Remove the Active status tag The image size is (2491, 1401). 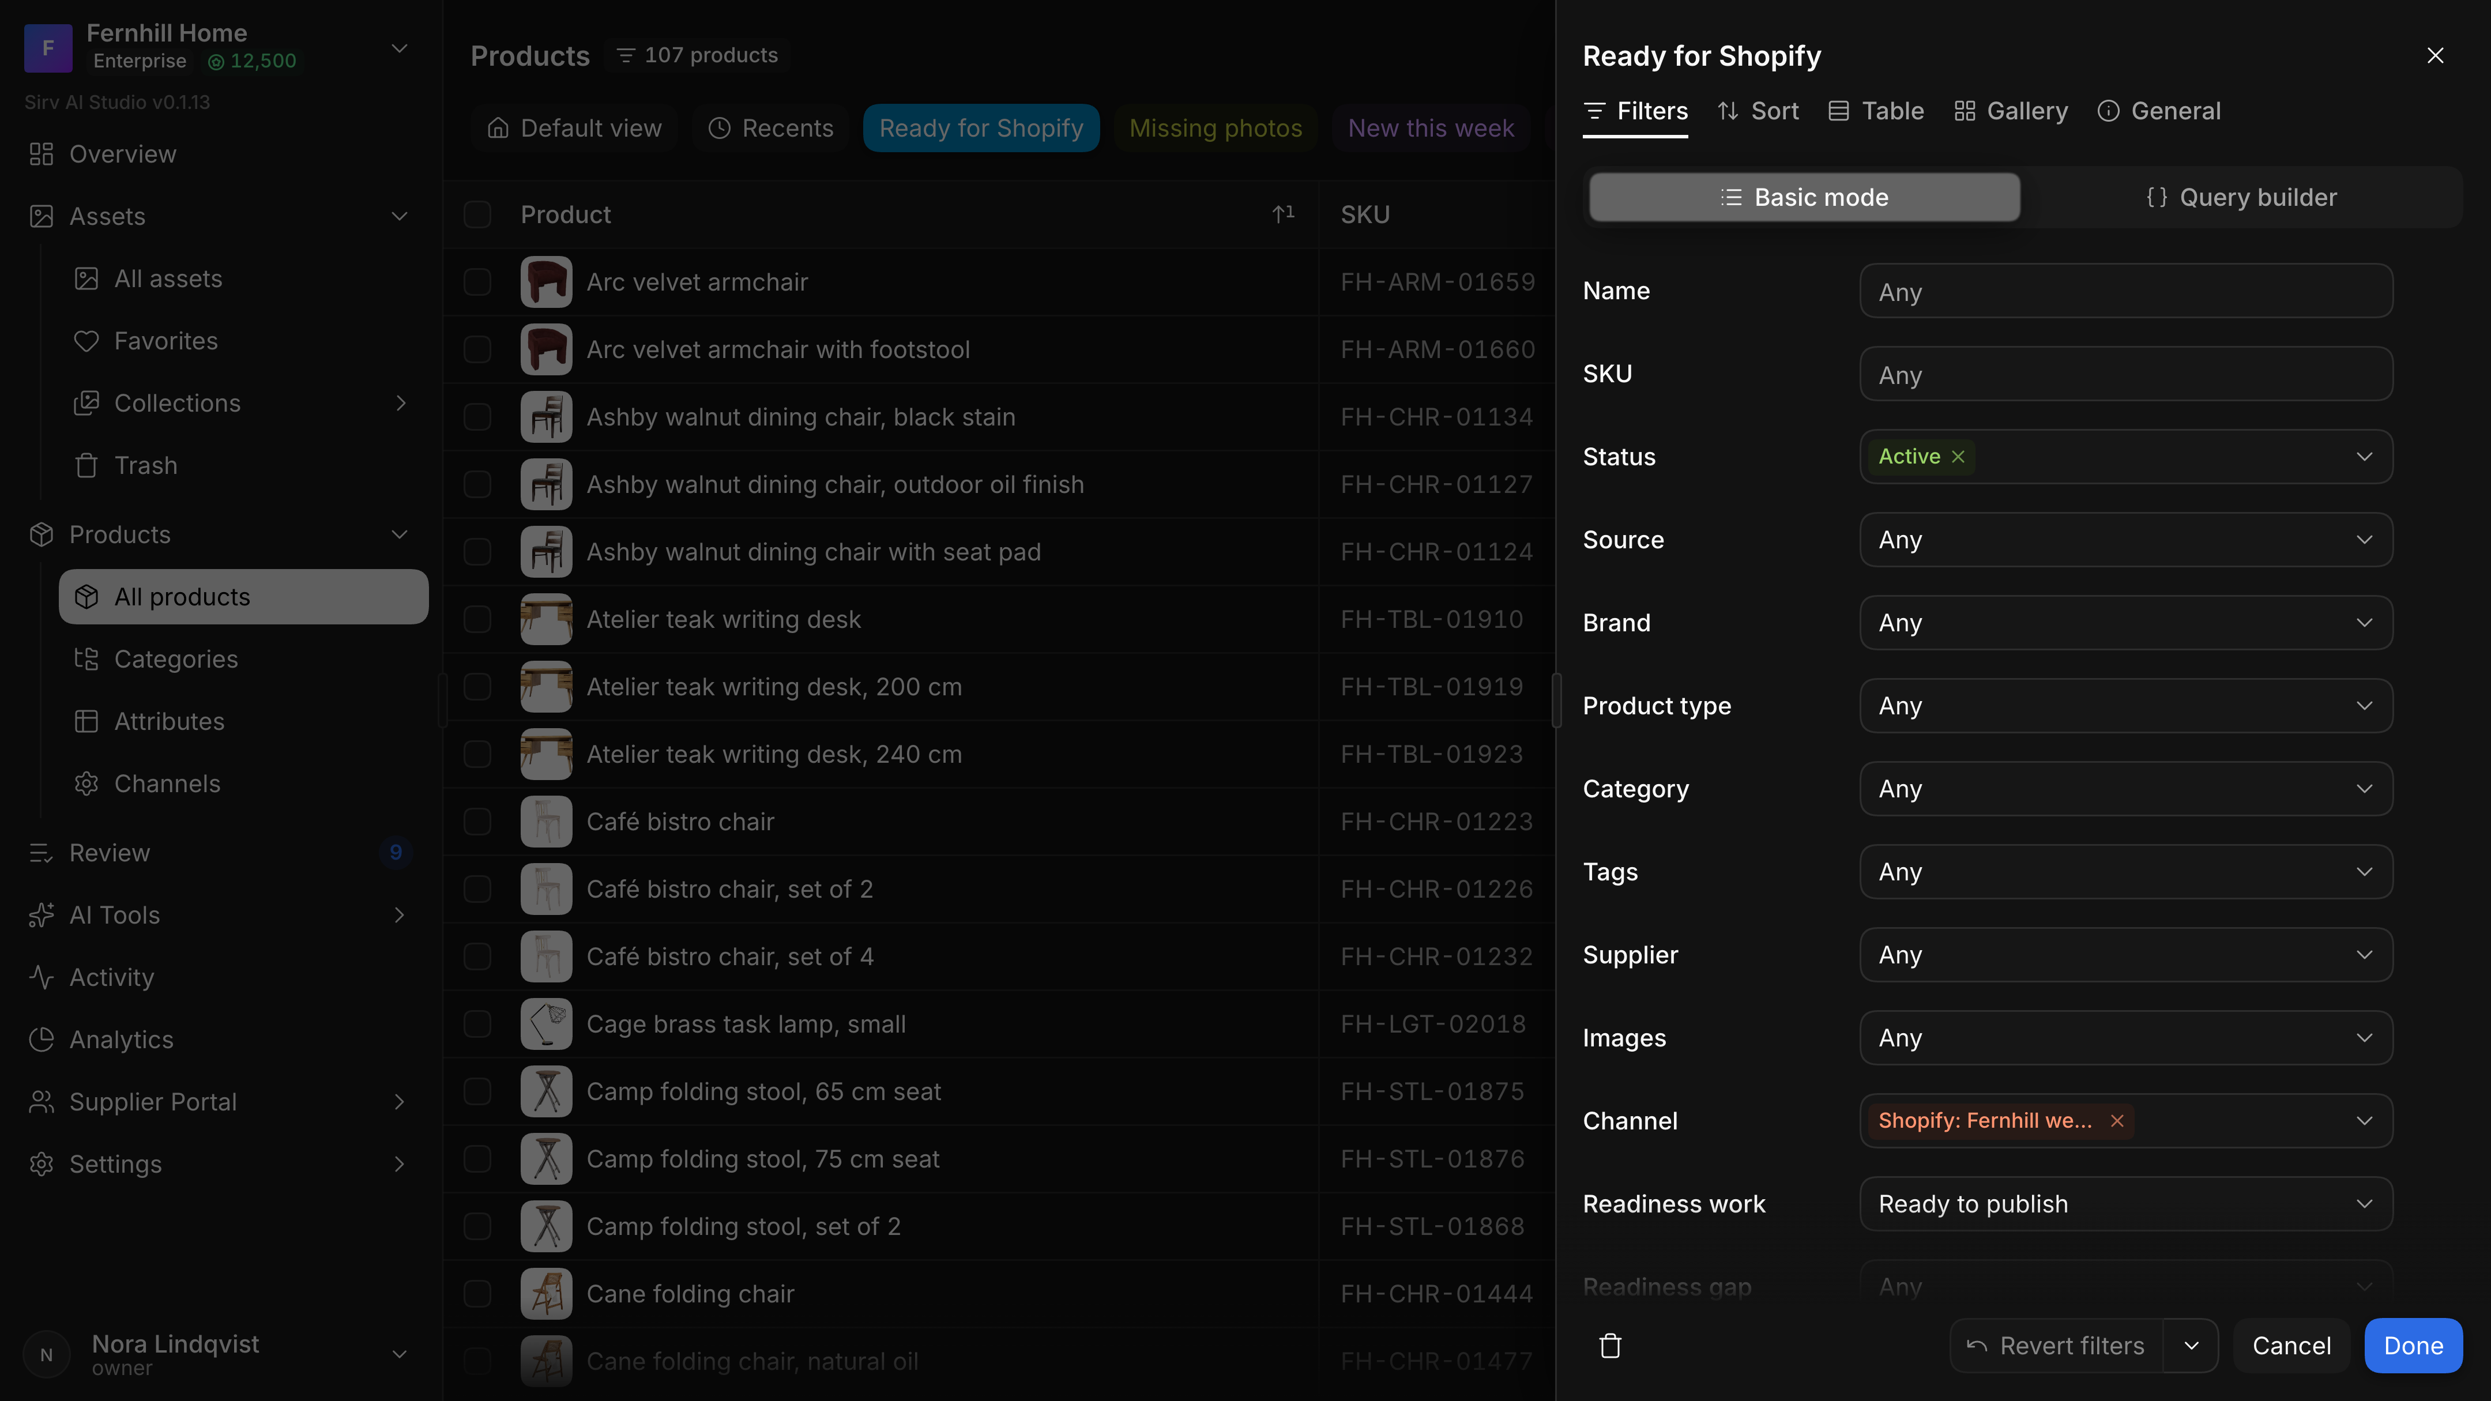1958,457
